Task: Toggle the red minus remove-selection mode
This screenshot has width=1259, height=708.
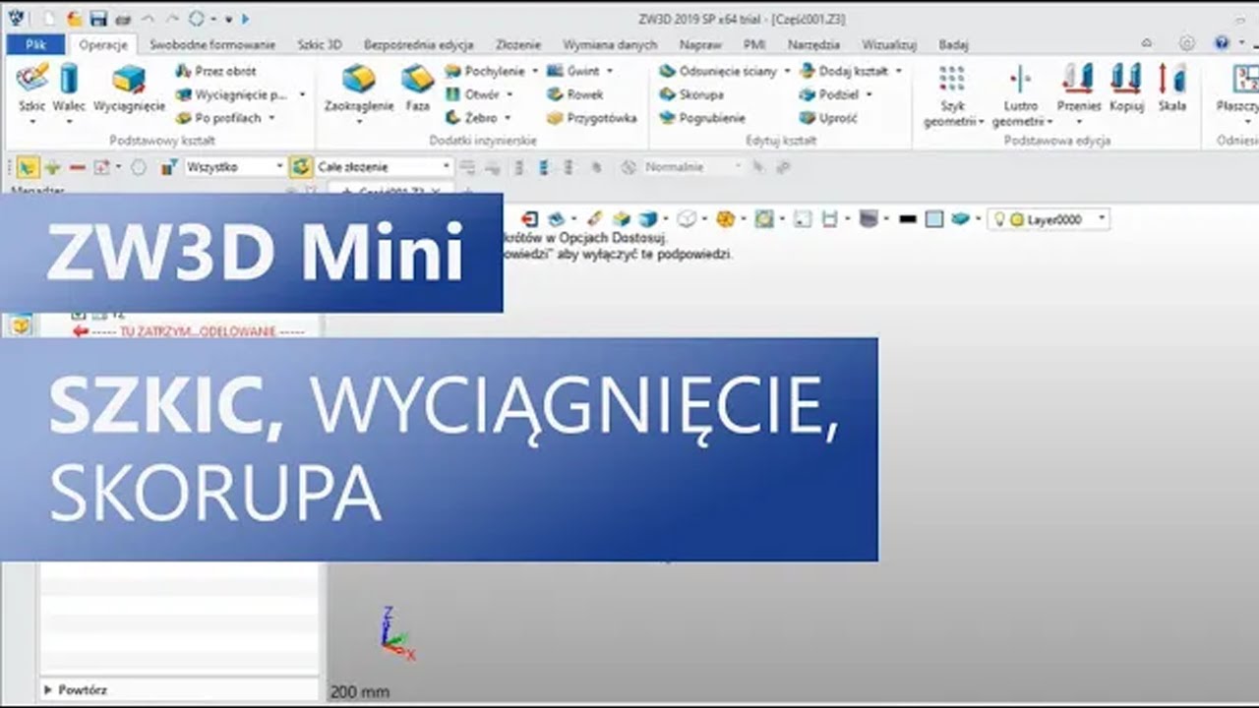Action: pyautogui.click(x=77, y=167)
